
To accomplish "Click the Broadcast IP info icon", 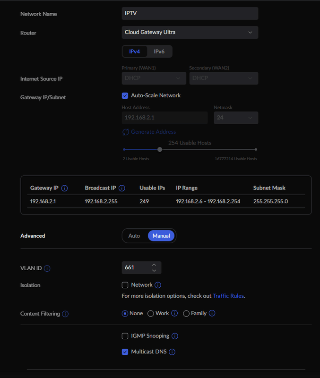I will (x=122, y=188).
